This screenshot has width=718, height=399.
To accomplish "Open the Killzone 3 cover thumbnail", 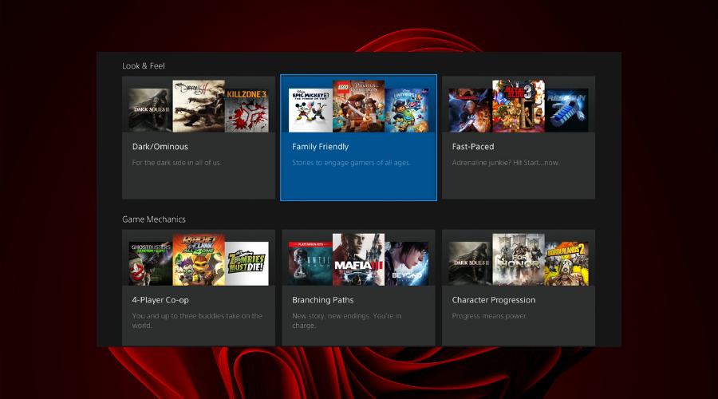I will (247, 110).
